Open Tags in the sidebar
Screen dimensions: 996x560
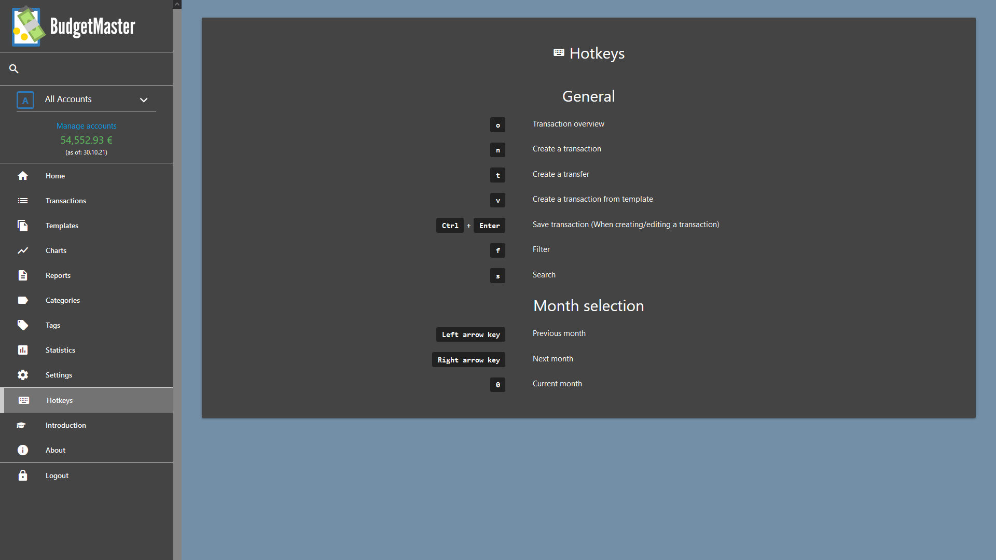(x=86, y=325)
